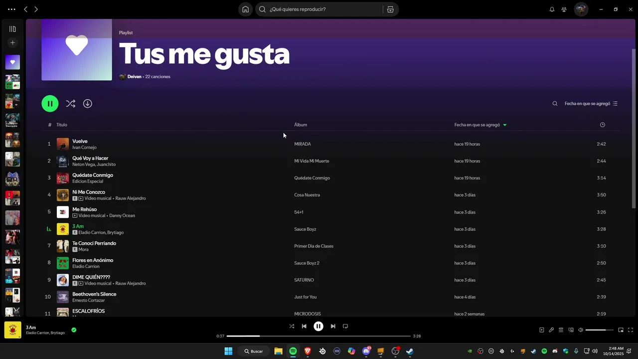Seek within the song progress bar
Screen dimensions: 638x359
(x=319, y=336)
